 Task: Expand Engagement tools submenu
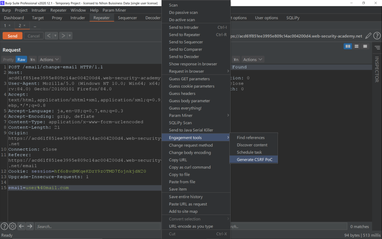196,138
